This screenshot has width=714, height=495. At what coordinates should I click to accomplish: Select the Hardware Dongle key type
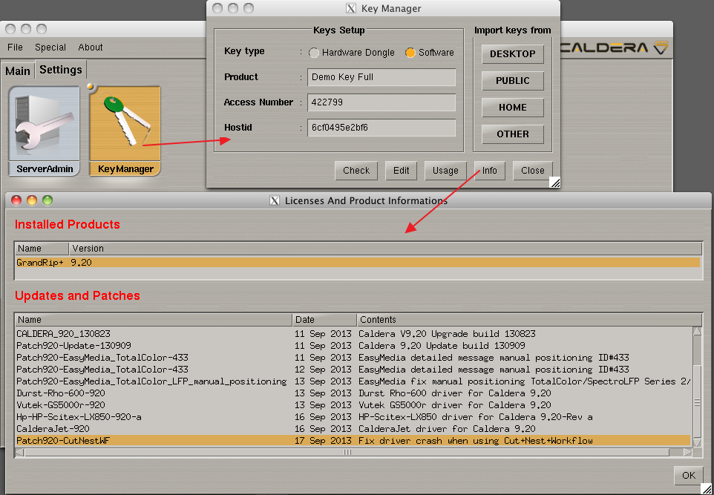click(x=315, y=53)
